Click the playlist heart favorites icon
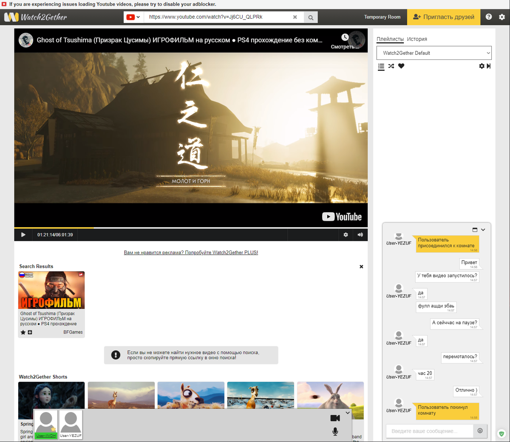 (x=401, y=66)
